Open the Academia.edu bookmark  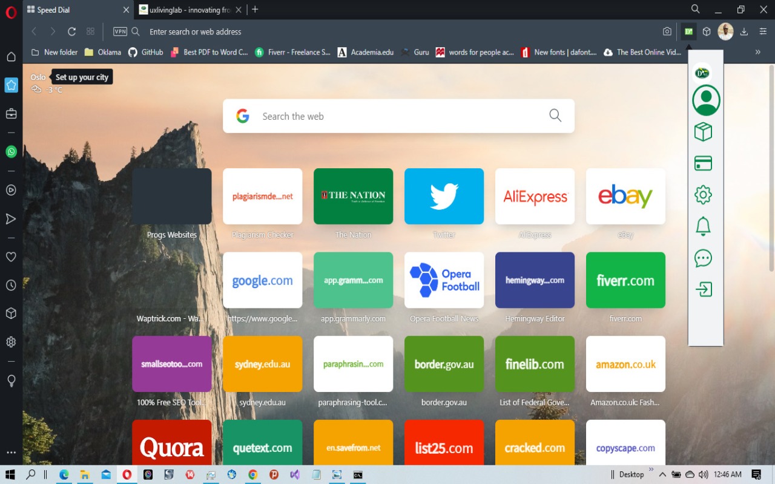pyautogui.click(x=365, y=52)
